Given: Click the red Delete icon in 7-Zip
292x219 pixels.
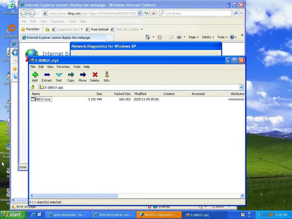Looking at the screenshot, I should pos(95,77).
